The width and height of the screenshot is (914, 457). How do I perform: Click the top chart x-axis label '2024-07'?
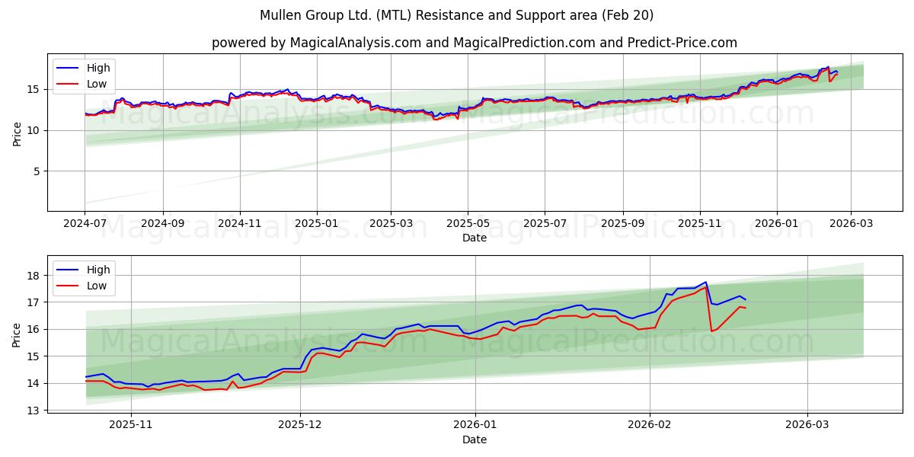[85, 225]
